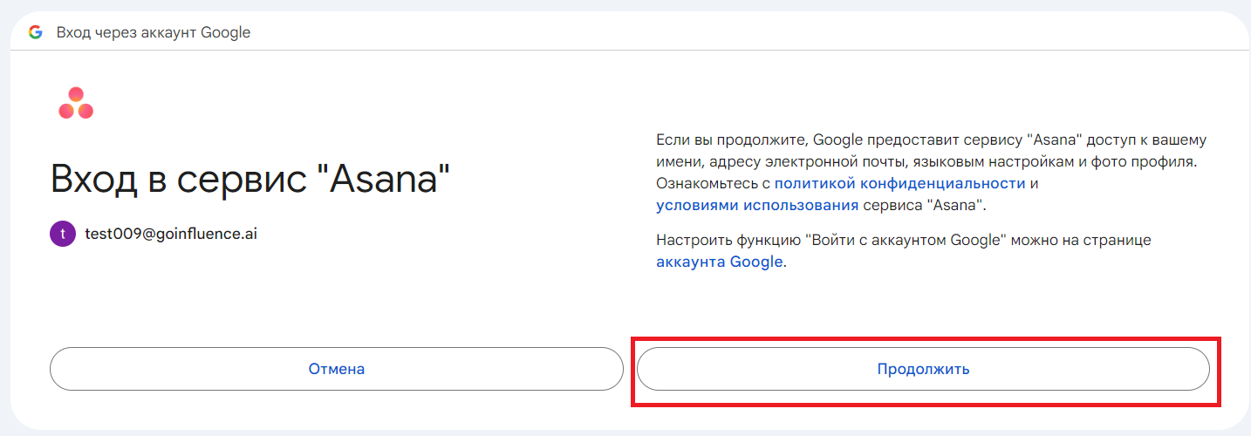Follow the "аккаунта Google" link
This screenshot has width=1251, height=436.
[x=719, y=262]
